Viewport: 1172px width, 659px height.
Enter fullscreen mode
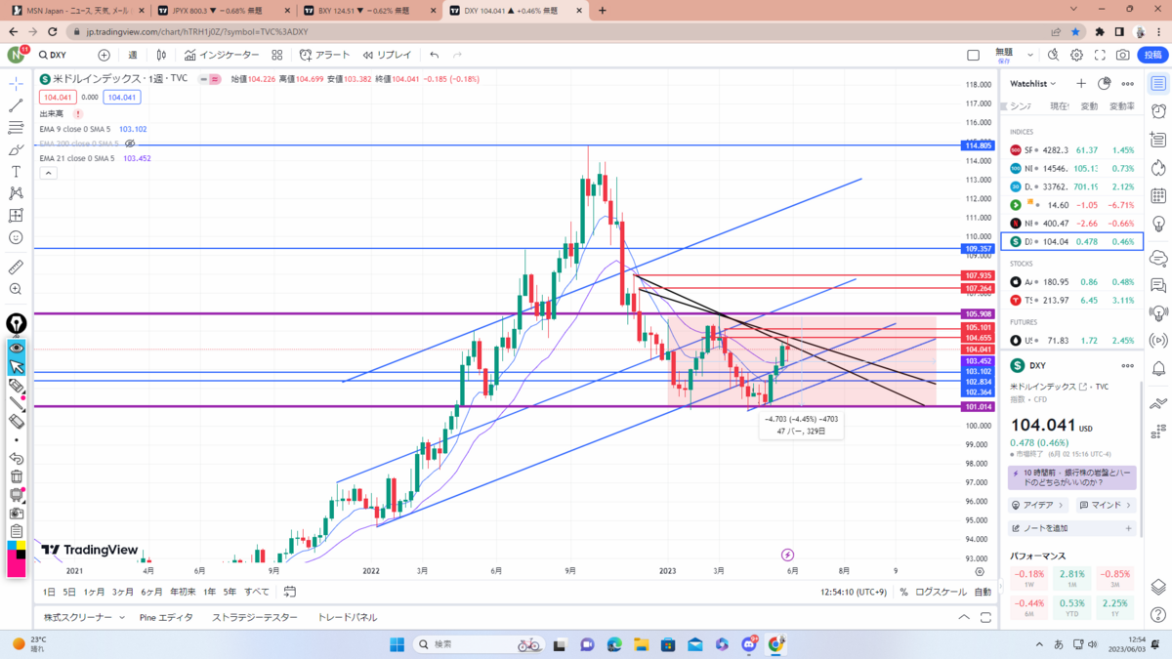click(x=1101, y=55)
